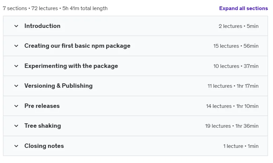Open the Versioning & Publishing section title
The height and width of the screenshot is (163, 273).
coord(58,86)
